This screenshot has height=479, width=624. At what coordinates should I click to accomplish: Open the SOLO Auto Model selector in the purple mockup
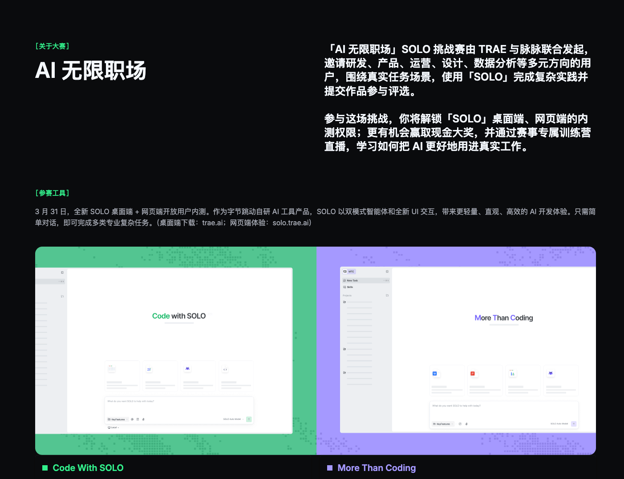[x=559, y=424]
